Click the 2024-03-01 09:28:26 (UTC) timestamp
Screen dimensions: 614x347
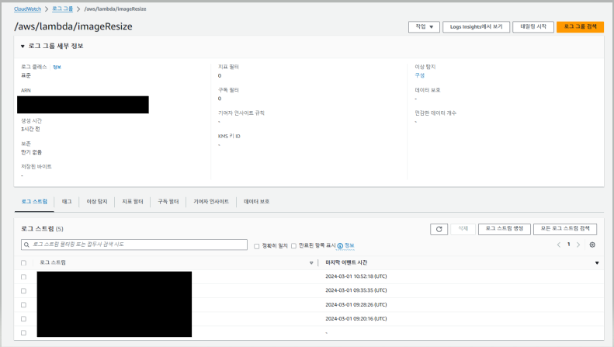[356, 305]
